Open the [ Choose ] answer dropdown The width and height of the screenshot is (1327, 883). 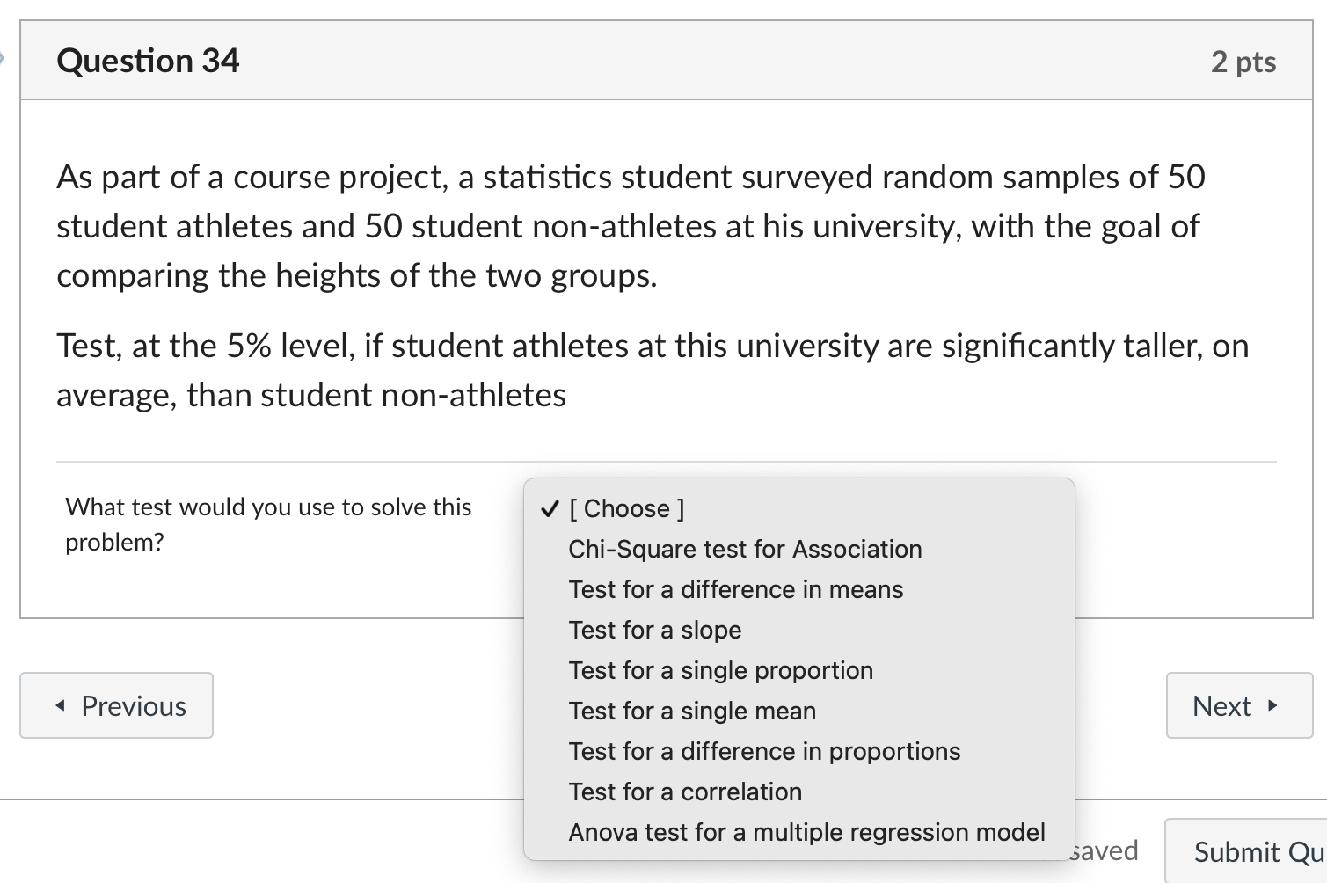coord(627,508)
